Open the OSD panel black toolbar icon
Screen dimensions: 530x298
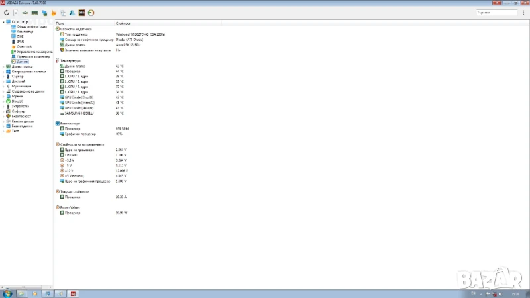tap(81, 13)
